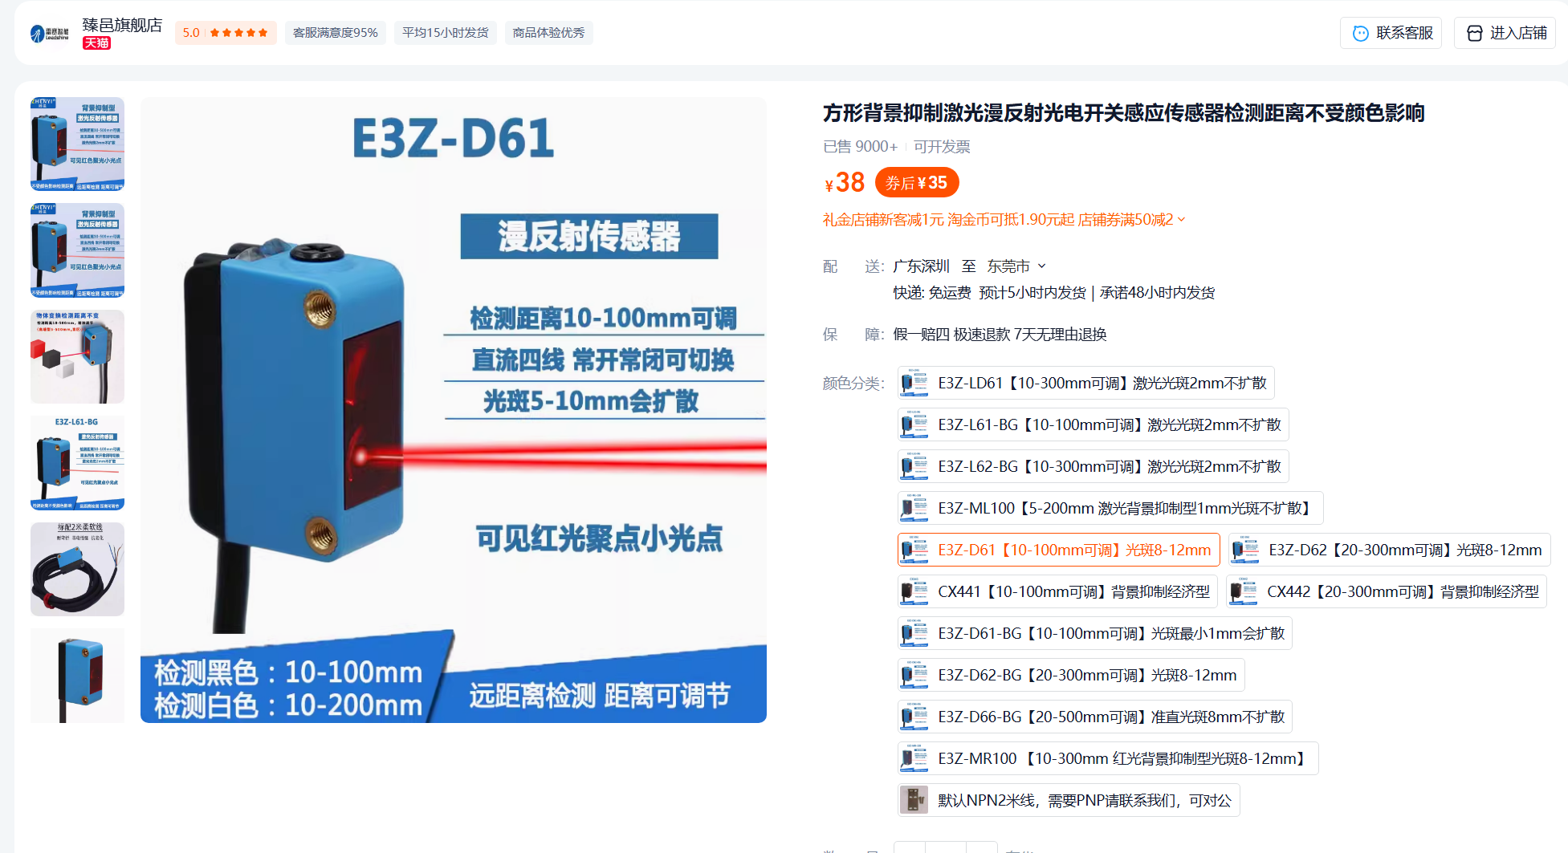This screenshot has height=853, width=1568.
Task: Click the 联系客服 chat icon
Action: (x=1360, y=33)
